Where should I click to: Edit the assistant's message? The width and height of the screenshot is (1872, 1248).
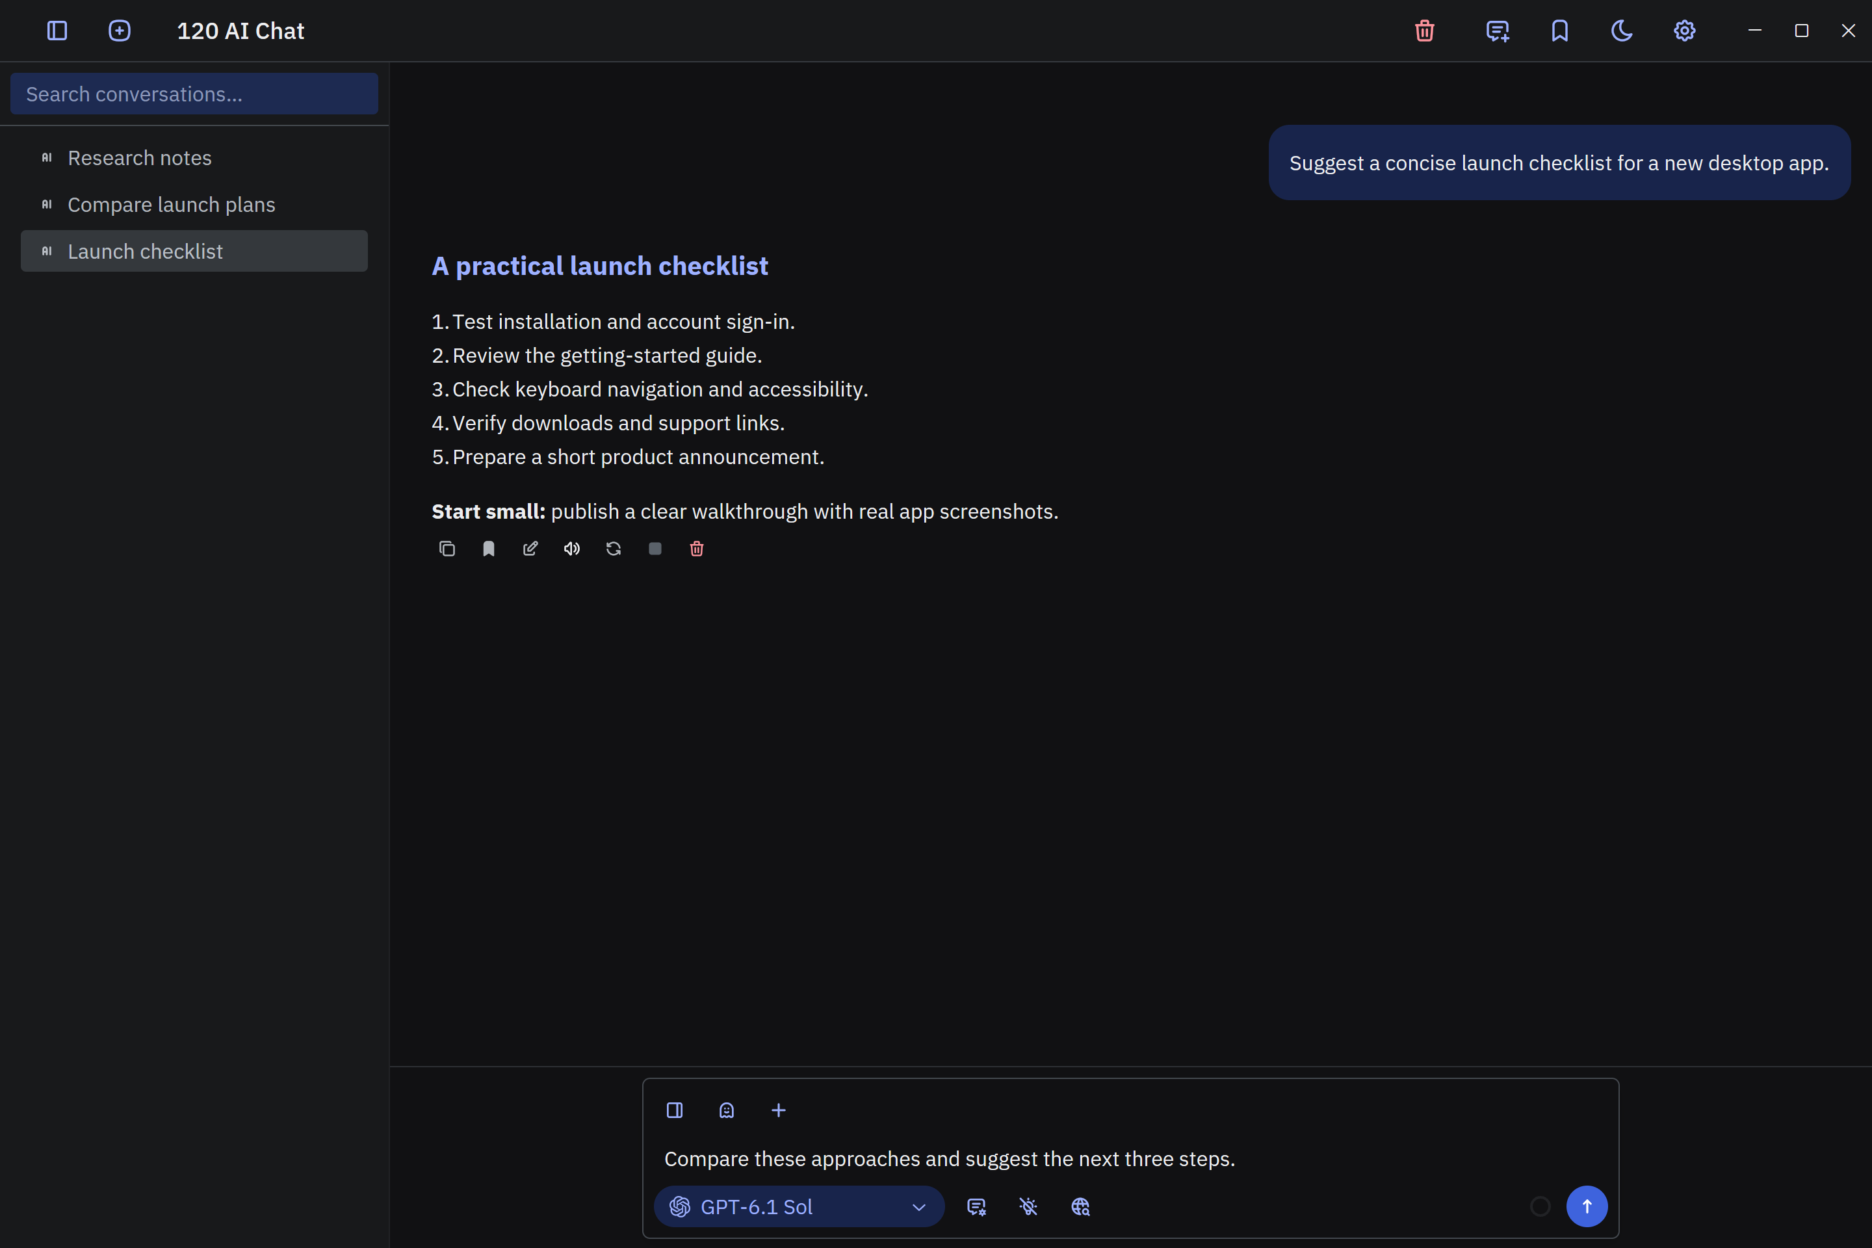tap(530, 549)
